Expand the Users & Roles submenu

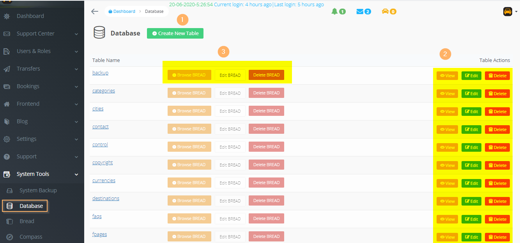coord(76,51)
